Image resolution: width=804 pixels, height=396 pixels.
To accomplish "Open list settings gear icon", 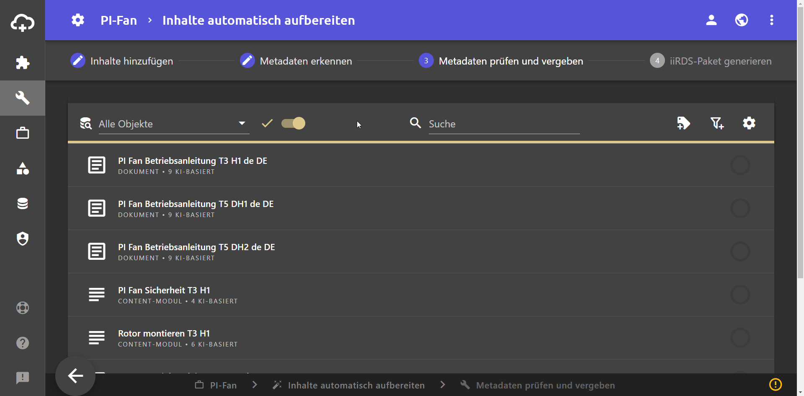I will pos(749,123).
